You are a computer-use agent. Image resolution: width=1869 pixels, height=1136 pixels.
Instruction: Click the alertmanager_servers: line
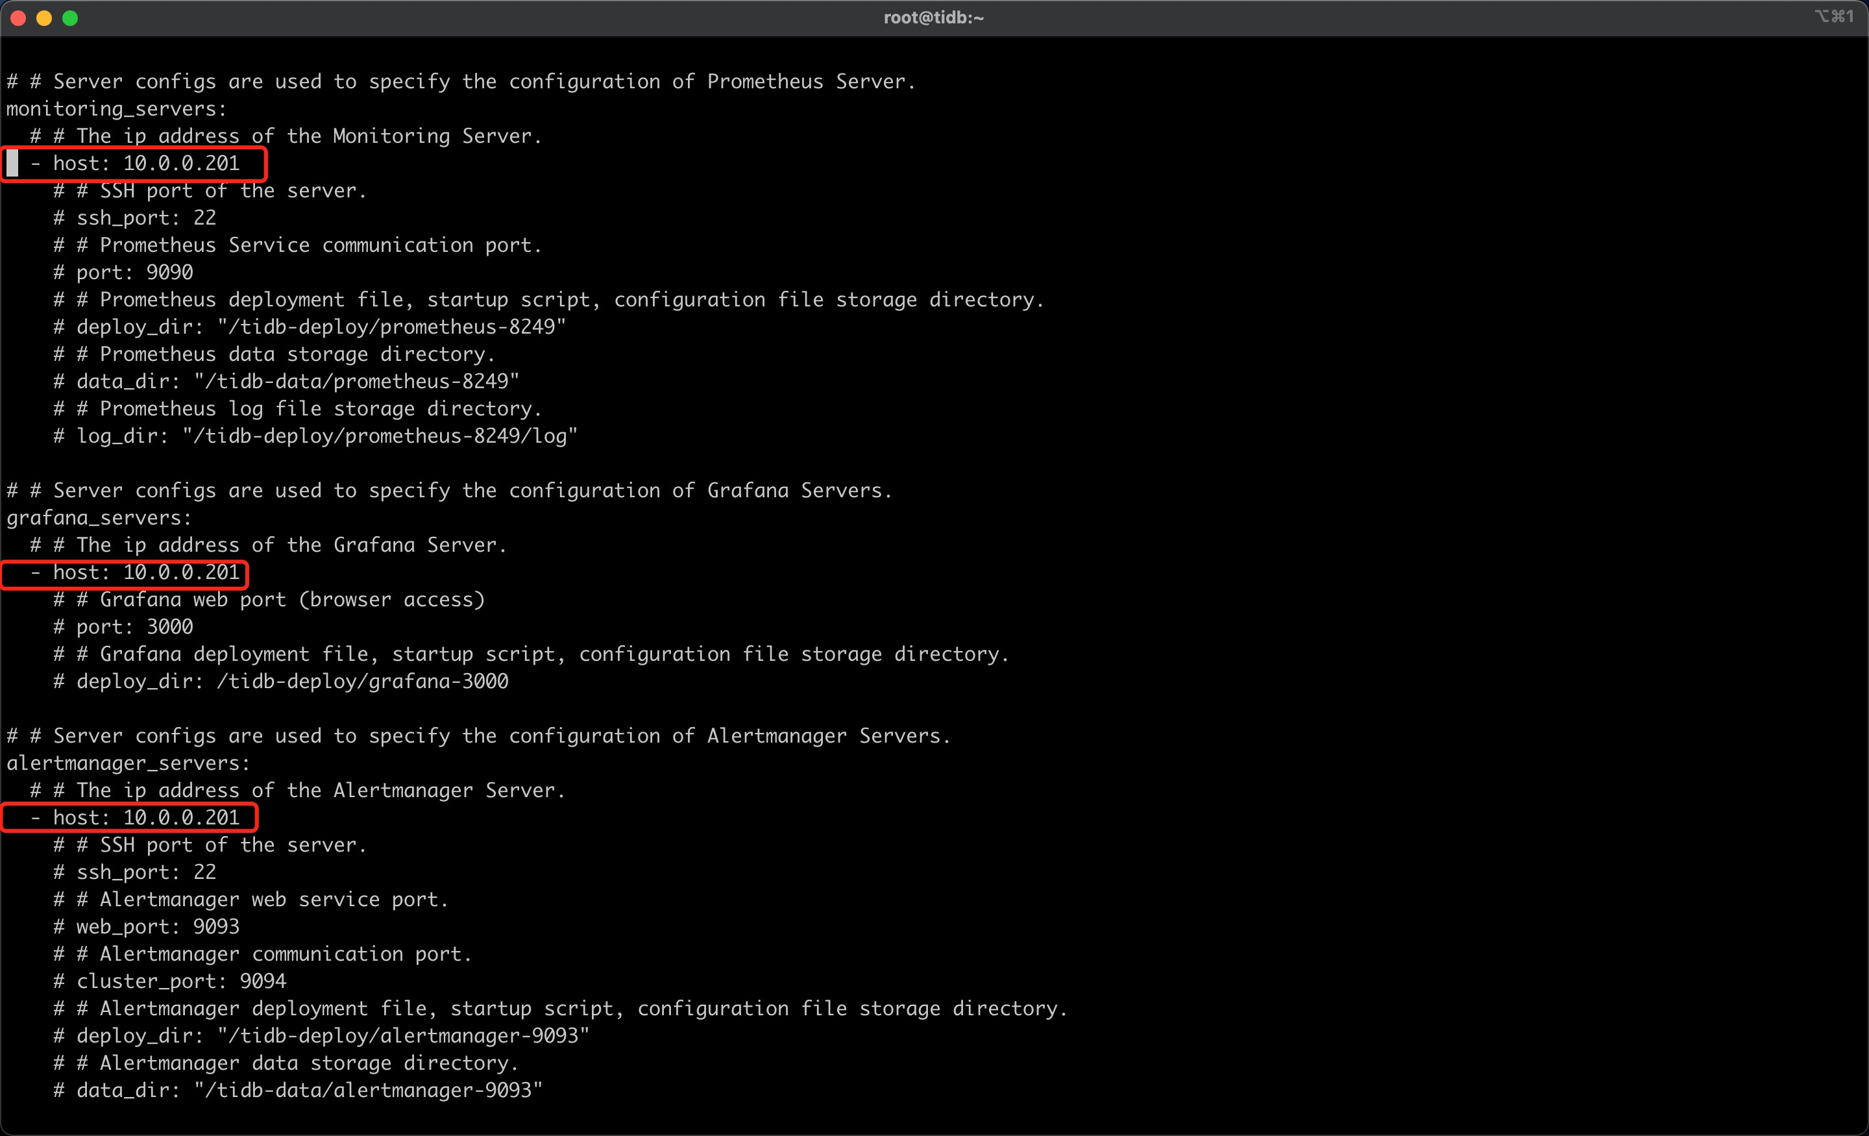[x=128, y=763]
